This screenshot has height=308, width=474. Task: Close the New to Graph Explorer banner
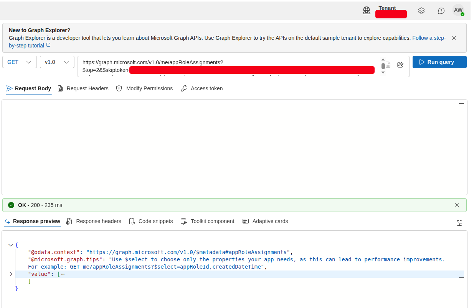coord(454,38)
